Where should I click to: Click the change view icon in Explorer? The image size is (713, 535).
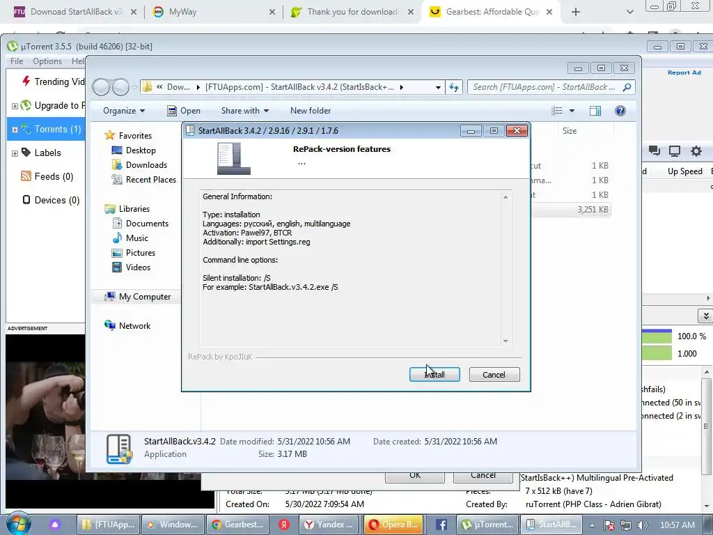[x=556, y=111]
